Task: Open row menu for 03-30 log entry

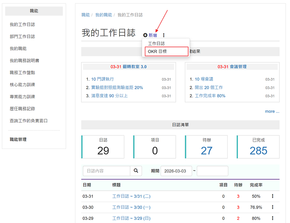Action: click(x=272, y=207)
